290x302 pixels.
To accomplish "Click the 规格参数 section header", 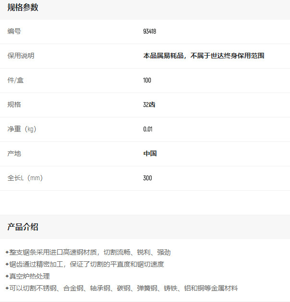I will 23,8.
